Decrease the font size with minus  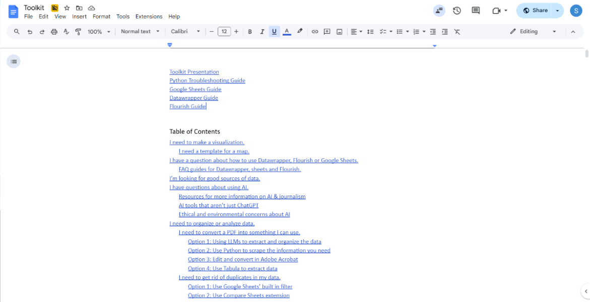212,32
